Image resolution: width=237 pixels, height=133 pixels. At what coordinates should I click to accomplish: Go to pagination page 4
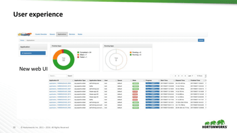coord(182,76)
